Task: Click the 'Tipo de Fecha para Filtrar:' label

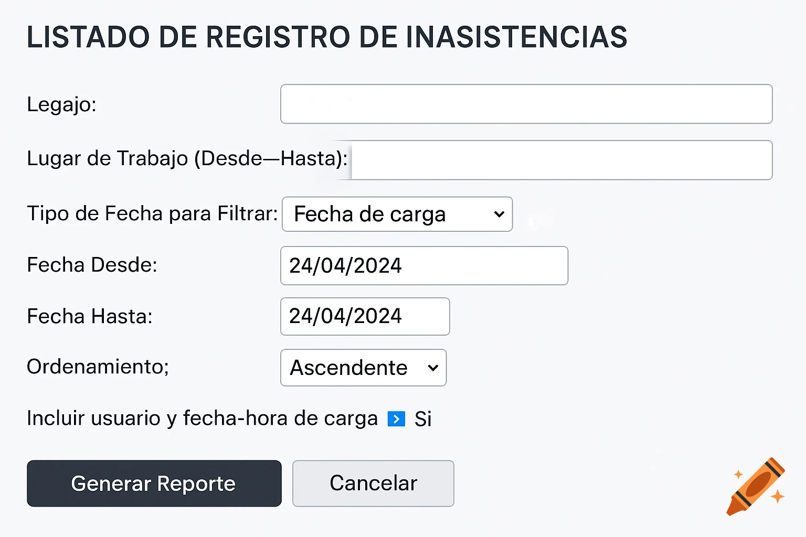Action: pos(152,213)
